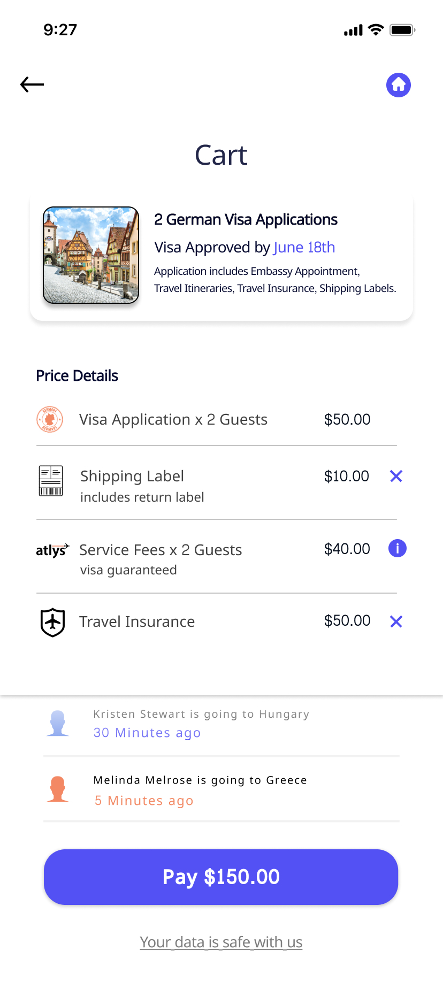Screen dimensions: 443x983
Task: Go to home via home icon
Action: (399, 85)
